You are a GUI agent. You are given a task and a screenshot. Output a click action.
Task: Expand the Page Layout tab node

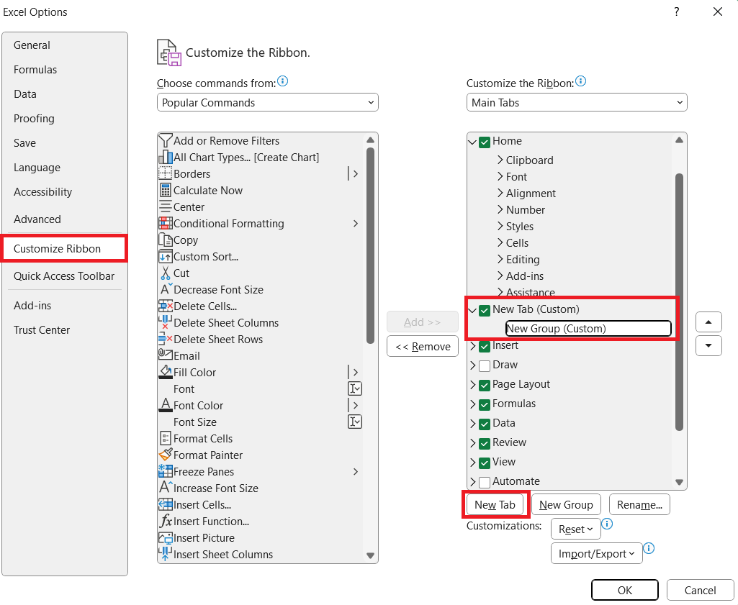click(x=472, y=385)
